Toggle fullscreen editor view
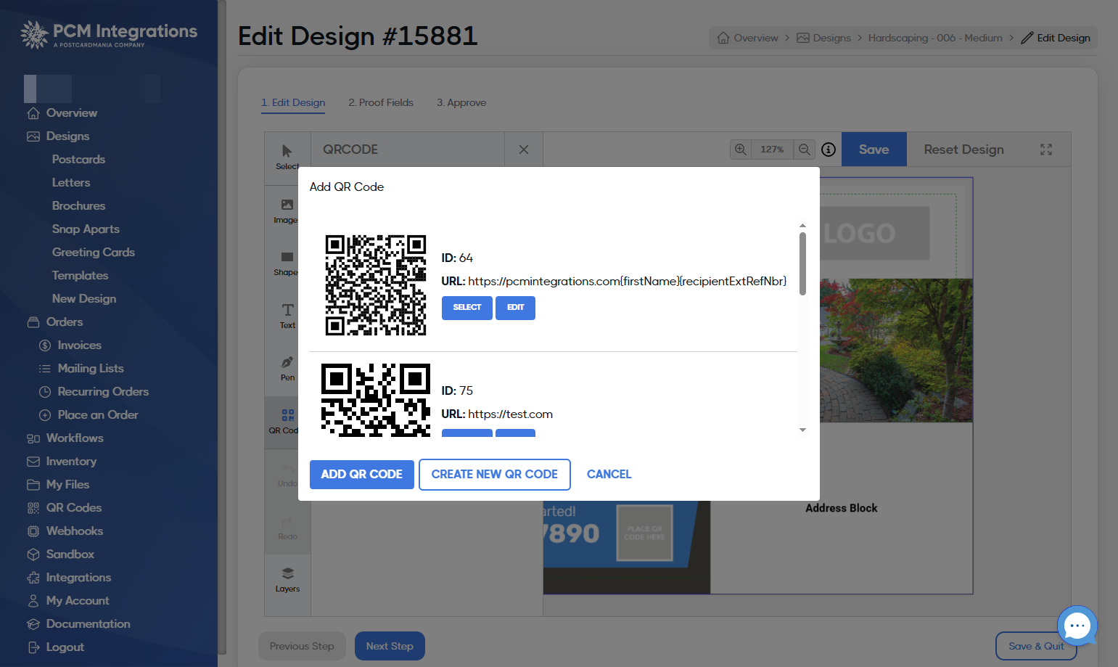The image size is (1118, 667). click(1046, 150)
